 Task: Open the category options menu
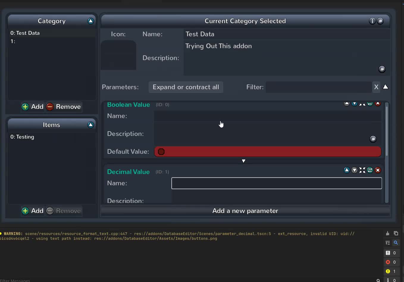point(372,21)
